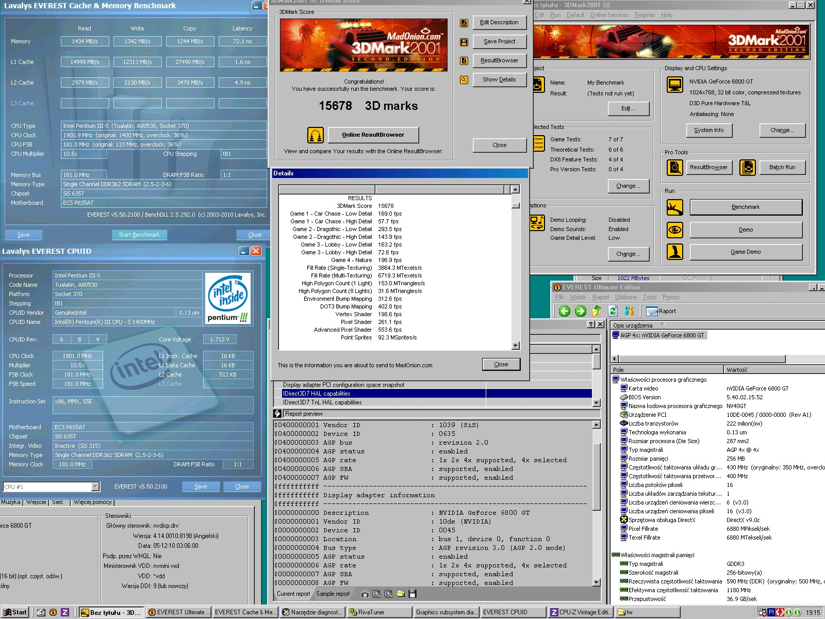Click scroll up arrow in Details results list
Image resolution: width=825 pixels, height=619 pixels.
(515, 190)
